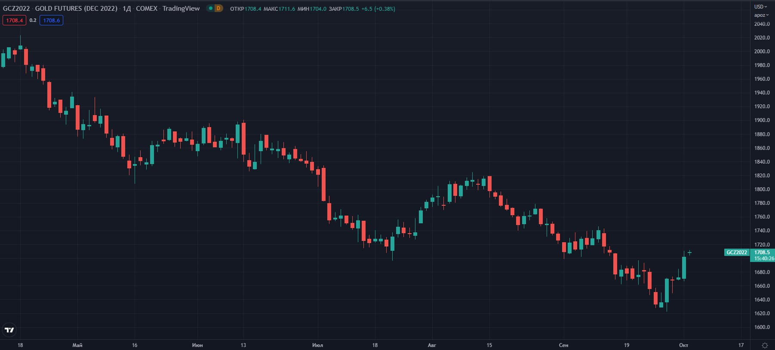Click the МИН 1704.0 low value
Viewport: 775px width, 350px height.
(x=312, y=9)
